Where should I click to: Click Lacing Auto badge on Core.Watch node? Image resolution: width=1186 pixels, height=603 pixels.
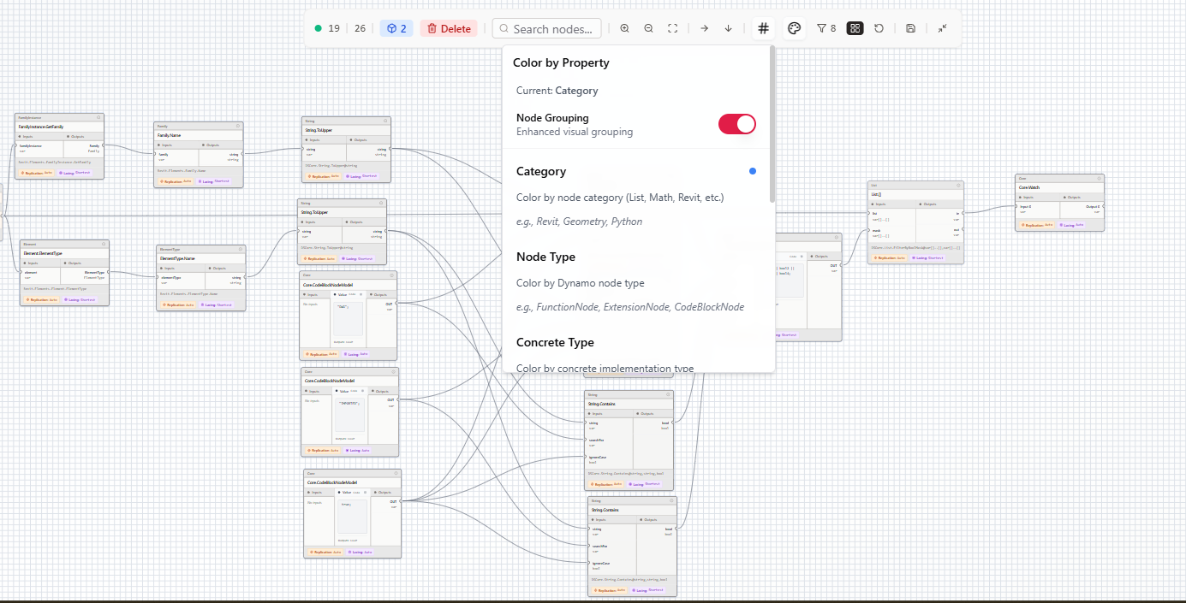click(1071, 225)
